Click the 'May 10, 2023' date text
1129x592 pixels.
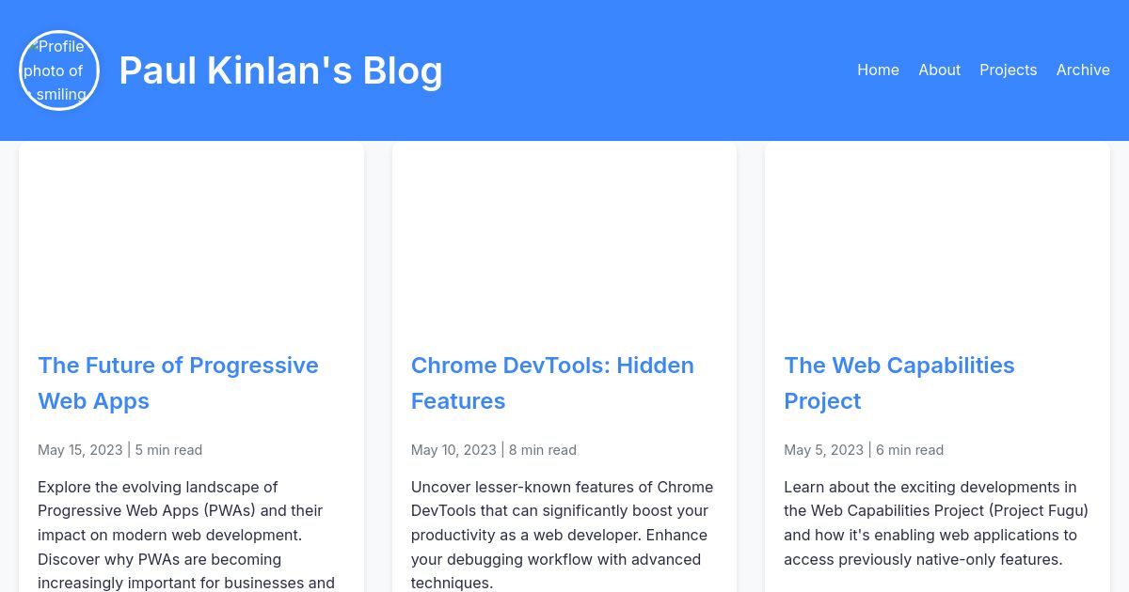coord(453,449)
